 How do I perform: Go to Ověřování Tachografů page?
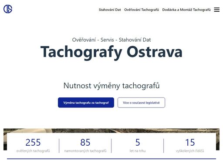[142, 10]
